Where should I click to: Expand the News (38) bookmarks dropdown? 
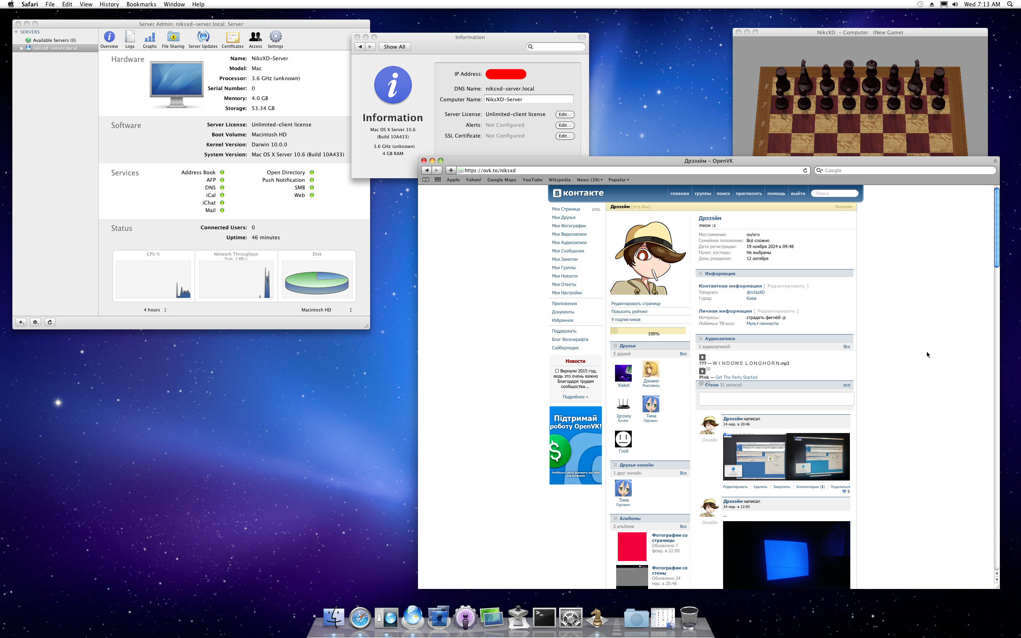(x=589, y=180)
